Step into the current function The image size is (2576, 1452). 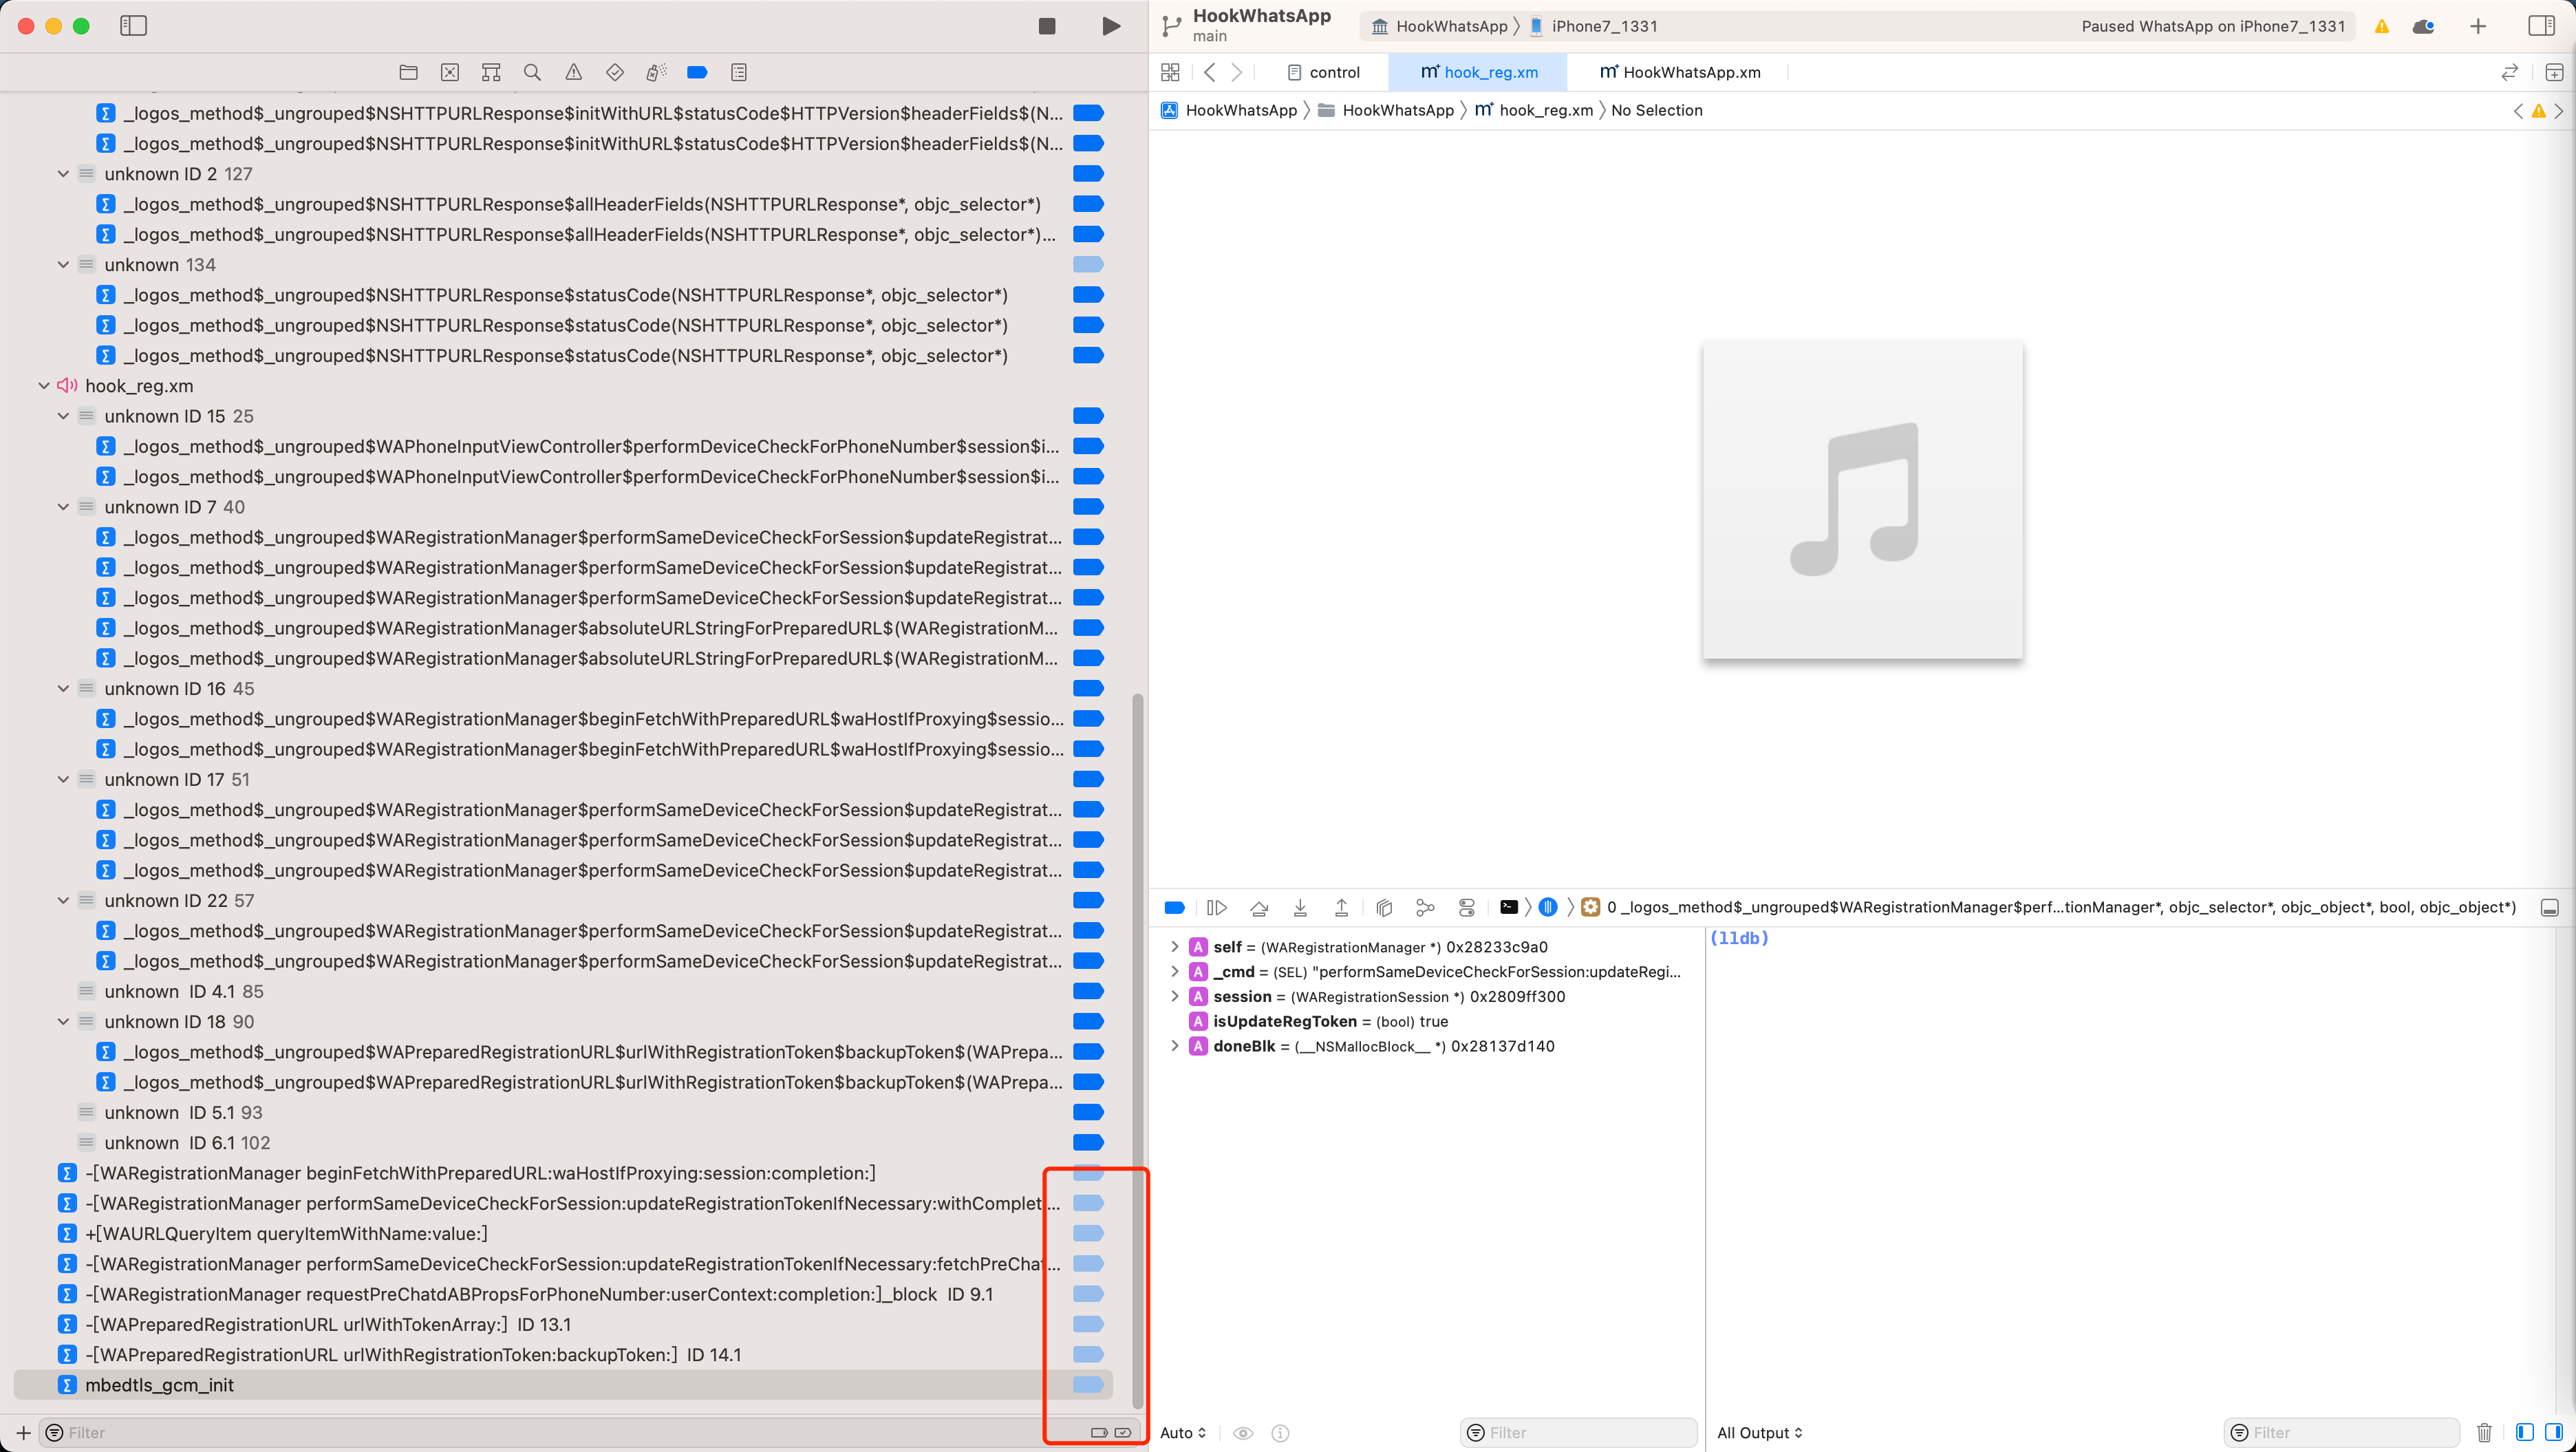[x=1300, y=907]
